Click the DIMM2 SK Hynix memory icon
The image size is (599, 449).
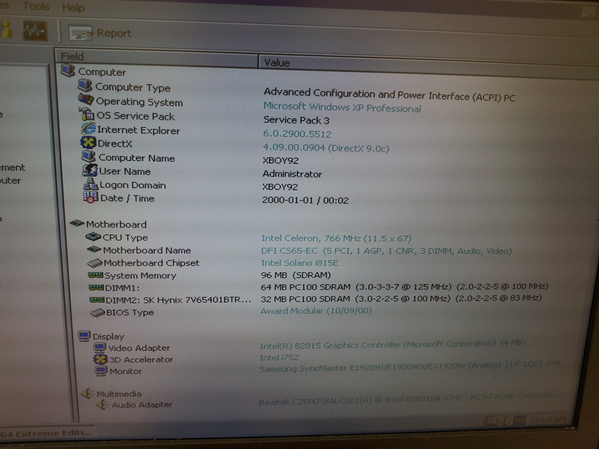pyautogui.click(x=97, y=300)
